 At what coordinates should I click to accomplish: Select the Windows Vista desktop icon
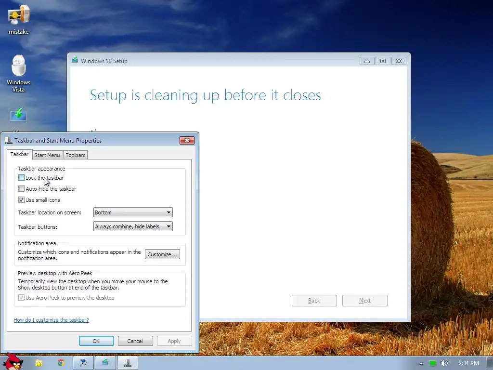pyautogui.click(x=19, y=74)
